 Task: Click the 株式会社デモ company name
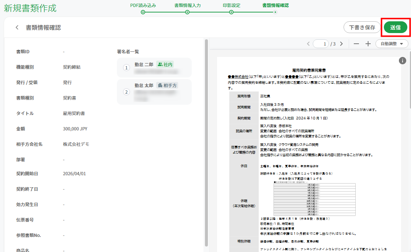tap(76, 144)
